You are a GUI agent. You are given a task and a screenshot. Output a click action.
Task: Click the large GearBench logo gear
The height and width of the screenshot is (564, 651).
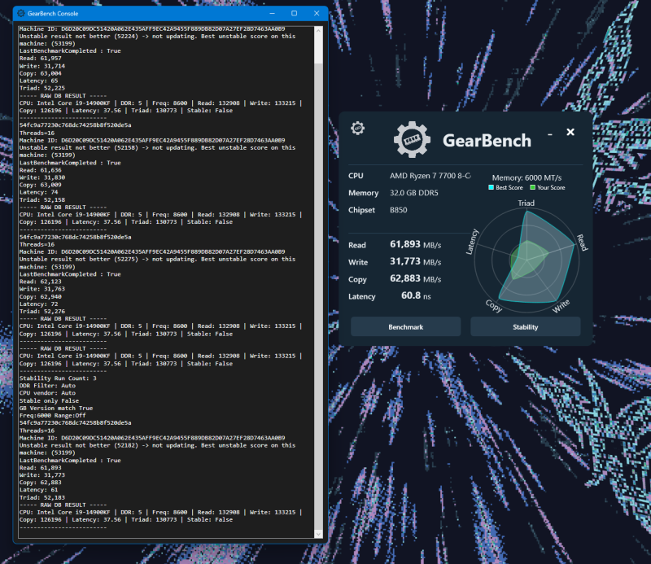coord(412,139)
